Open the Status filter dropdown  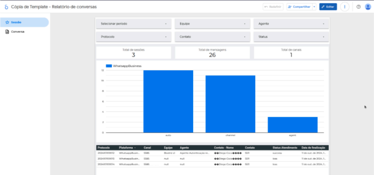291,37
